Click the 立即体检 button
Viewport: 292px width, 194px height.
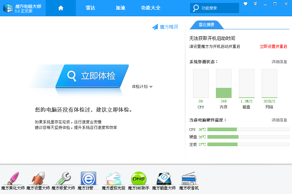[x=92, y=76]
